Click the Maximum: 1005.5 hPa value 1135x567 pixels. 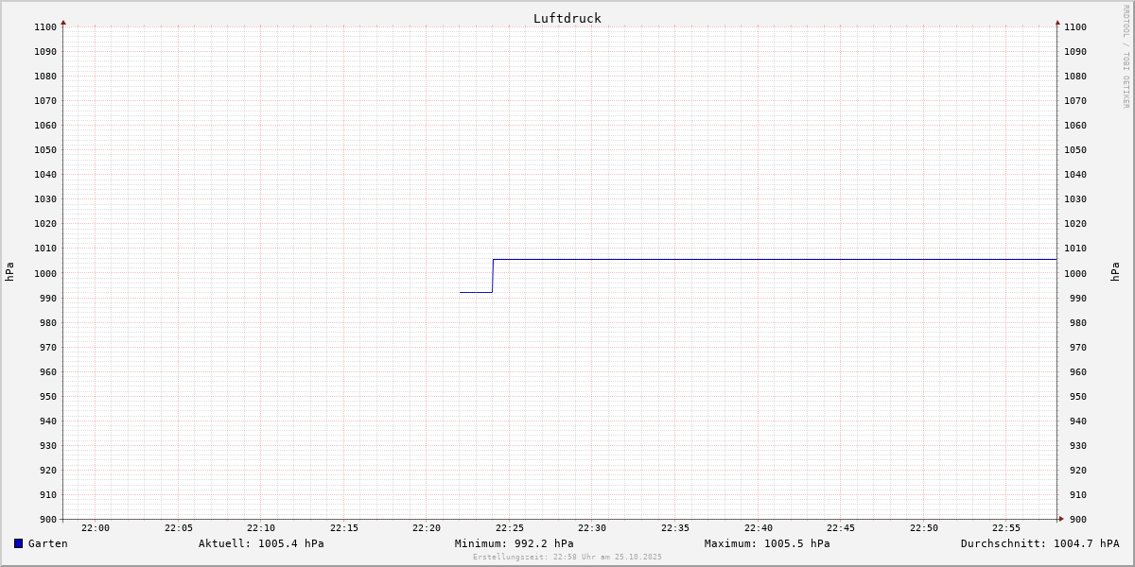click(x=767, y=543)
